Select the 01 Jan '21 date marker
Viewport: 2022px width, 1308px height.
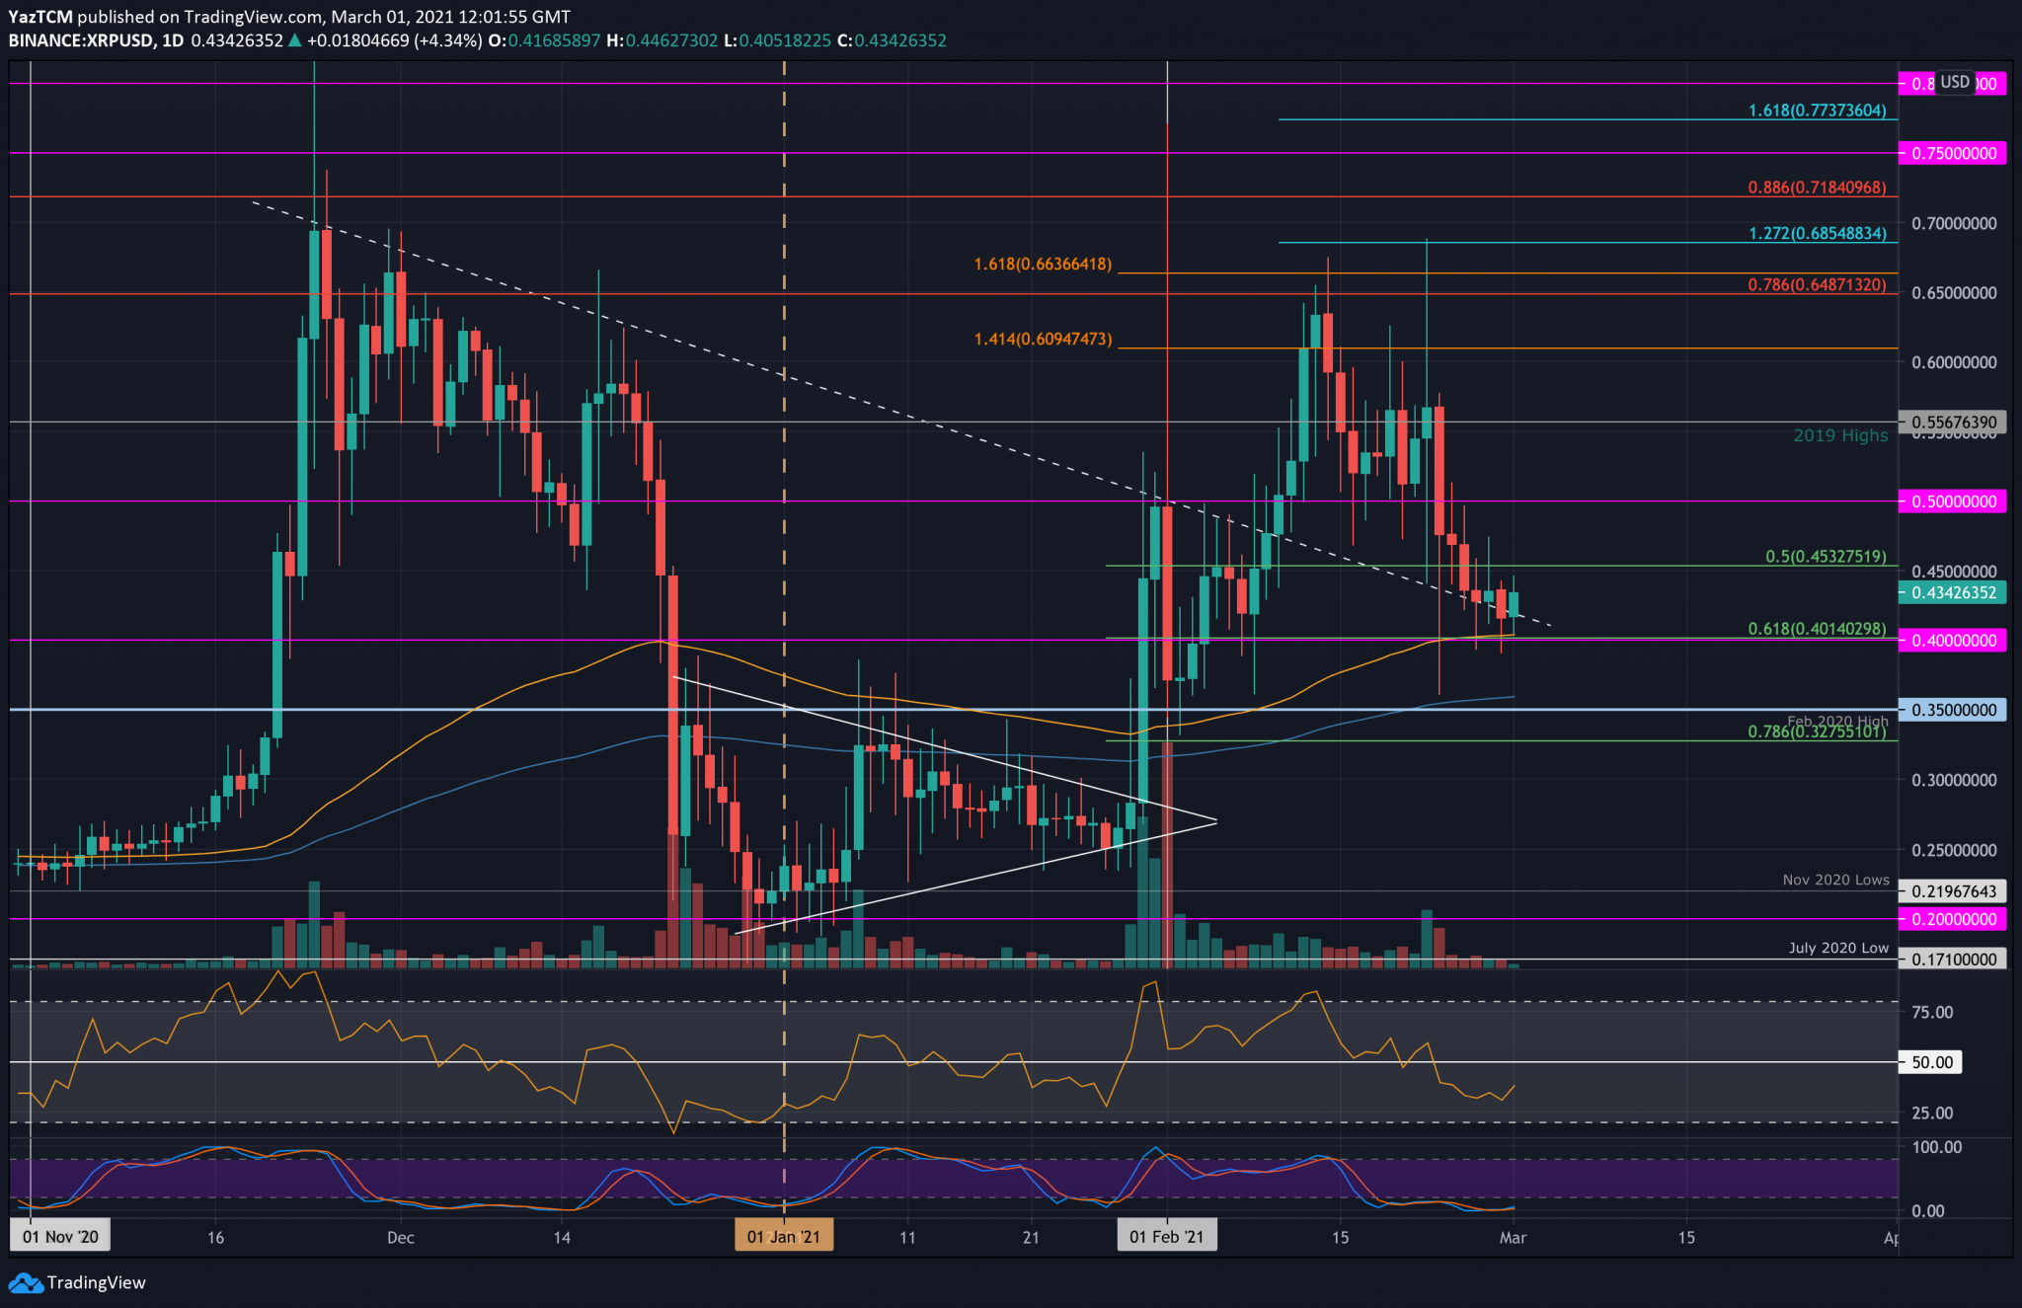click(x=783, y=1237)
